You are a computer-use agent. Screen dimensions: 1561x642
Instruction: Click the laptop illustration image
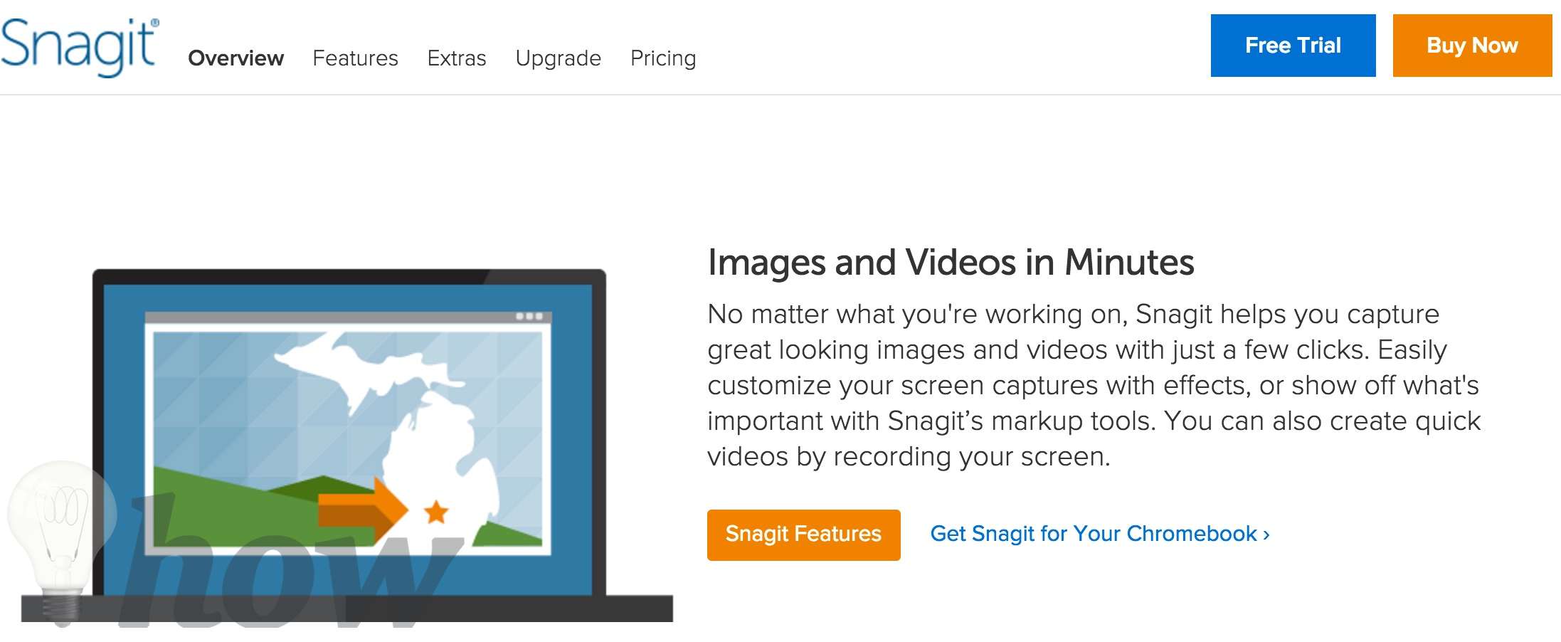pyautogui.click(x=347, y=446)
